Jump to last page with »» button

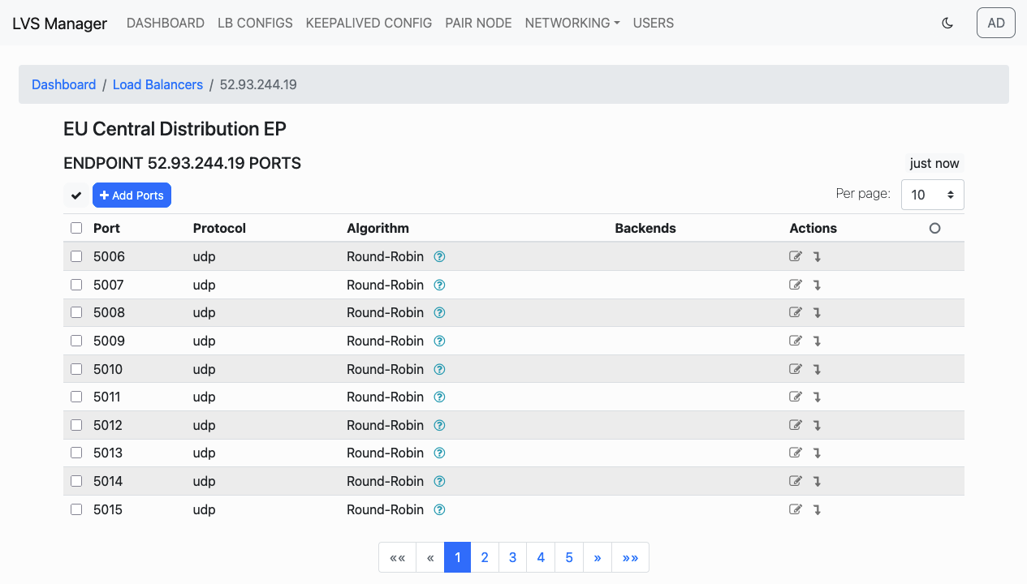click(630, 557)
